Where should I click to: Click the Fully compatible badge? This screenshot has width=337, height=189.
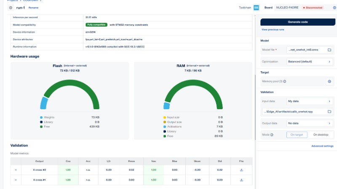[96, 25]
